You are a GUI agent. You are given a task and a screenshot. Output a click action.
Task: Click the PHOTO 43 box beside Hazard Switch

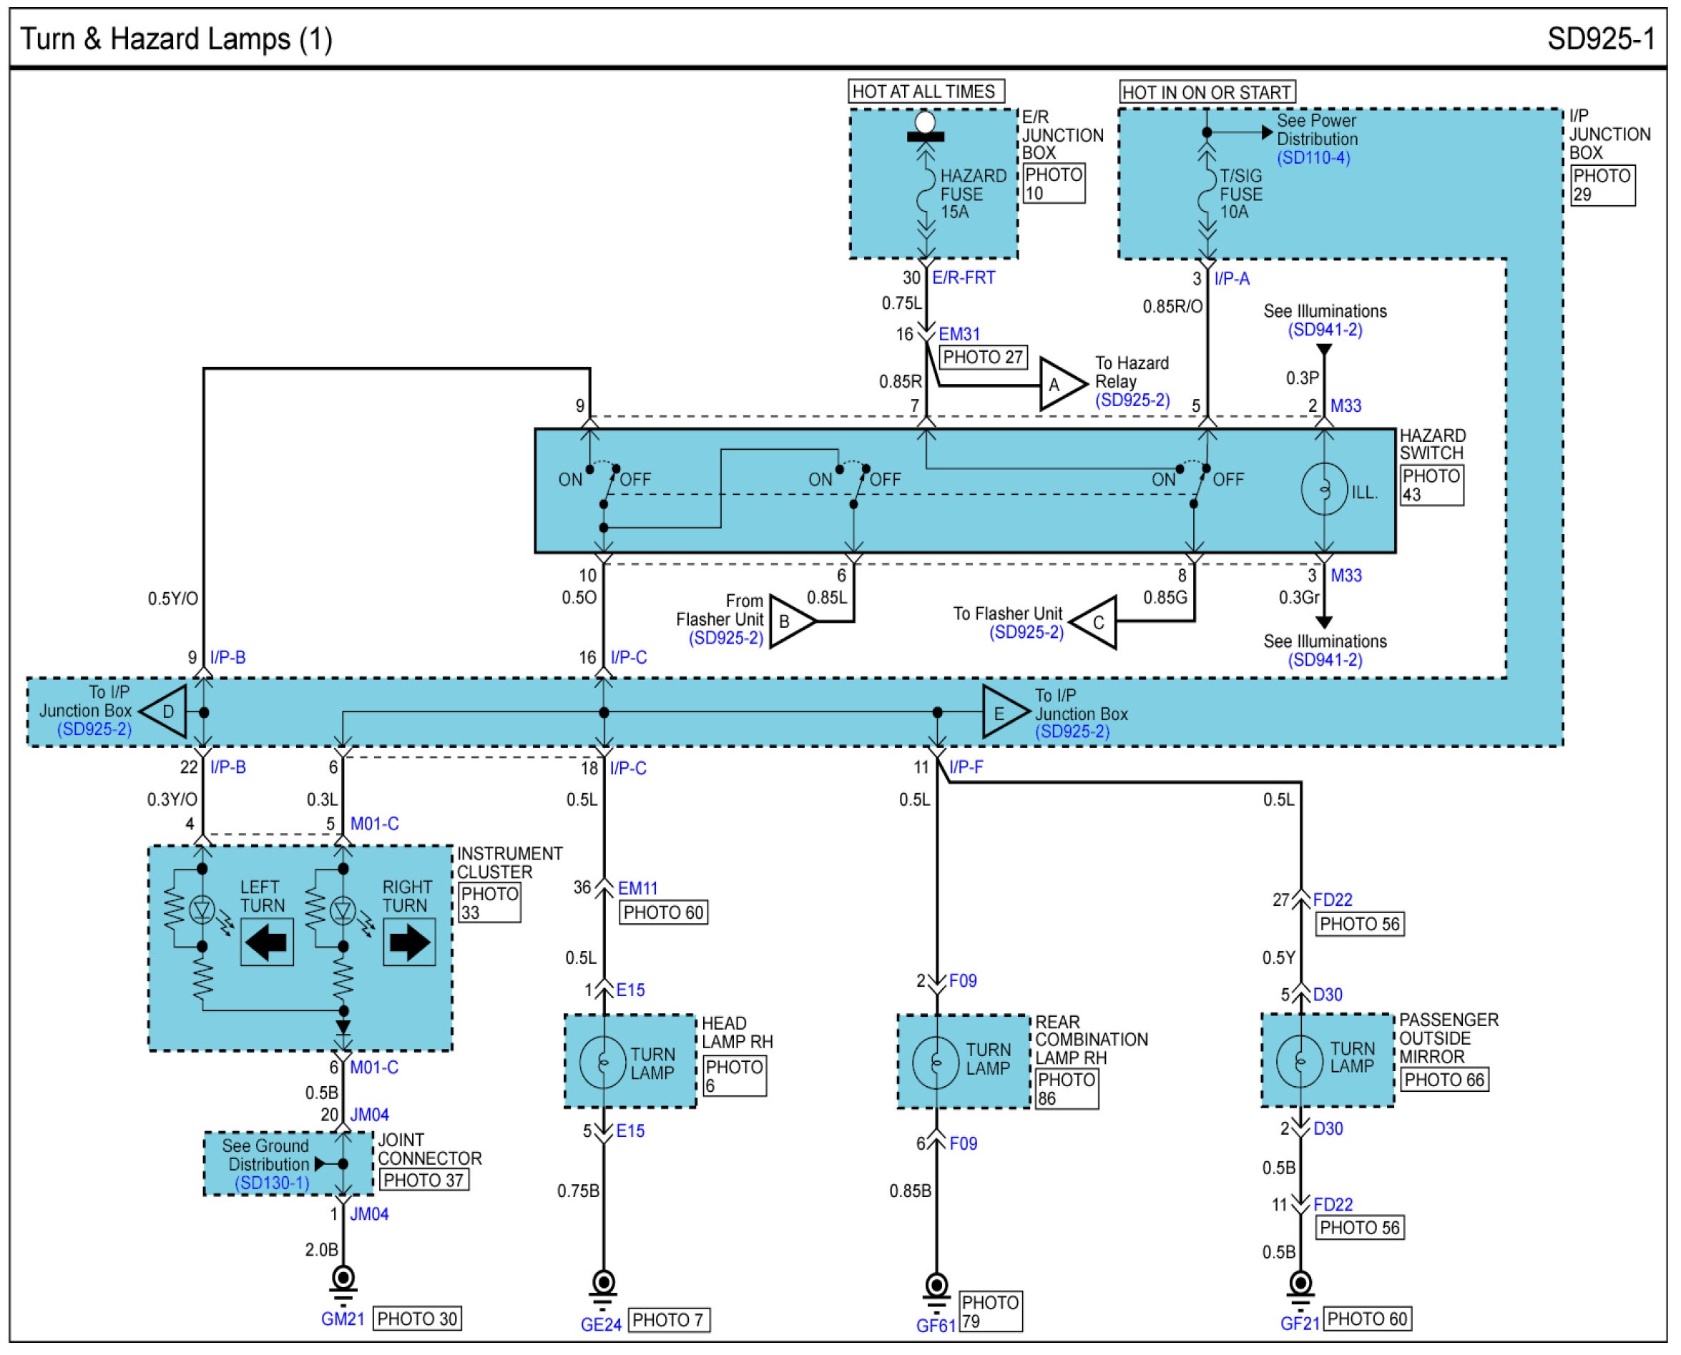click(x=1431, y=486)
